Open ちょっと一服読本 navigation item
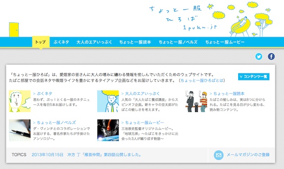284x169 pixels. [135, 42]
